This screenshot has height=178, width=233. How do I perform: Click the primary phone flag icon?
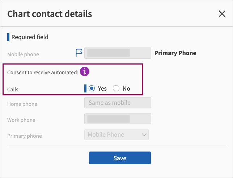[79, 53]
